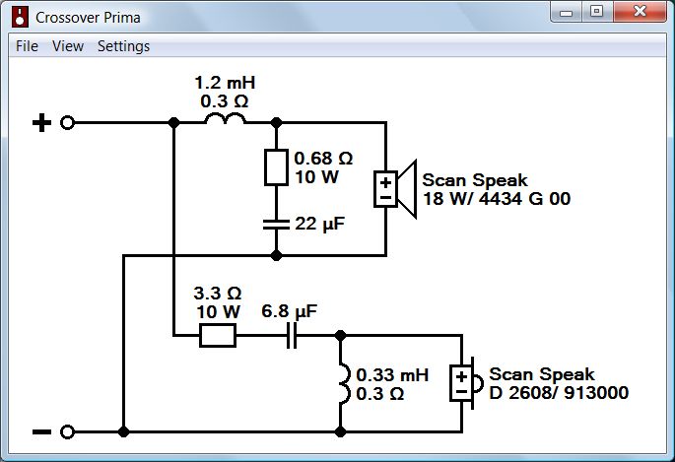Open the View menu
The height and width of the screenshot is (462, 675).
(x=68, y=46)
